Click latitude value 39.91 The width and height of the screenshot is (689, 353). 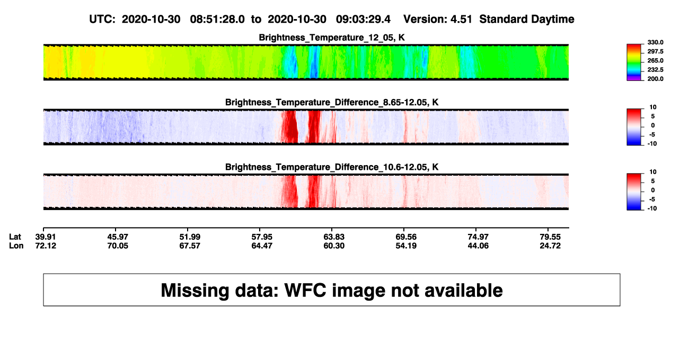[45, 237]
